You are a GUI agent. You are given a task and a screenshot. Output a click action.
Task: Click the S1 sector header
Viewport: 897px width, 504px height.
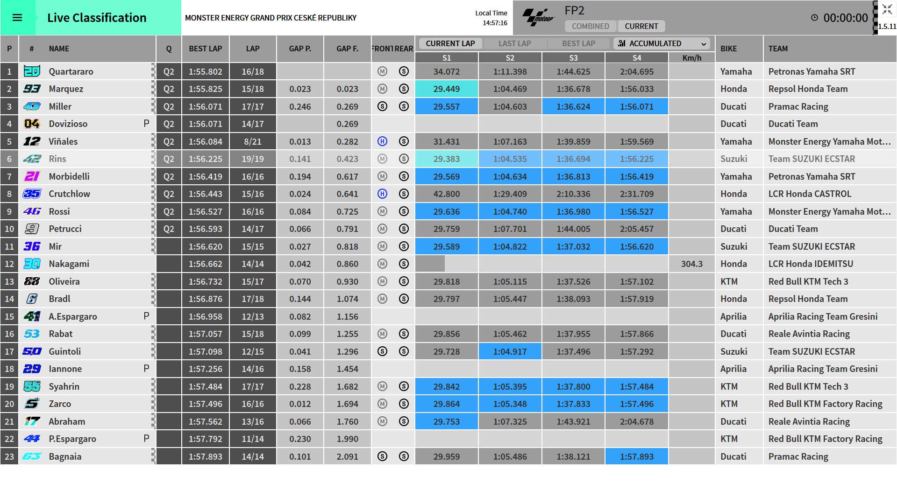click(447, 58)
